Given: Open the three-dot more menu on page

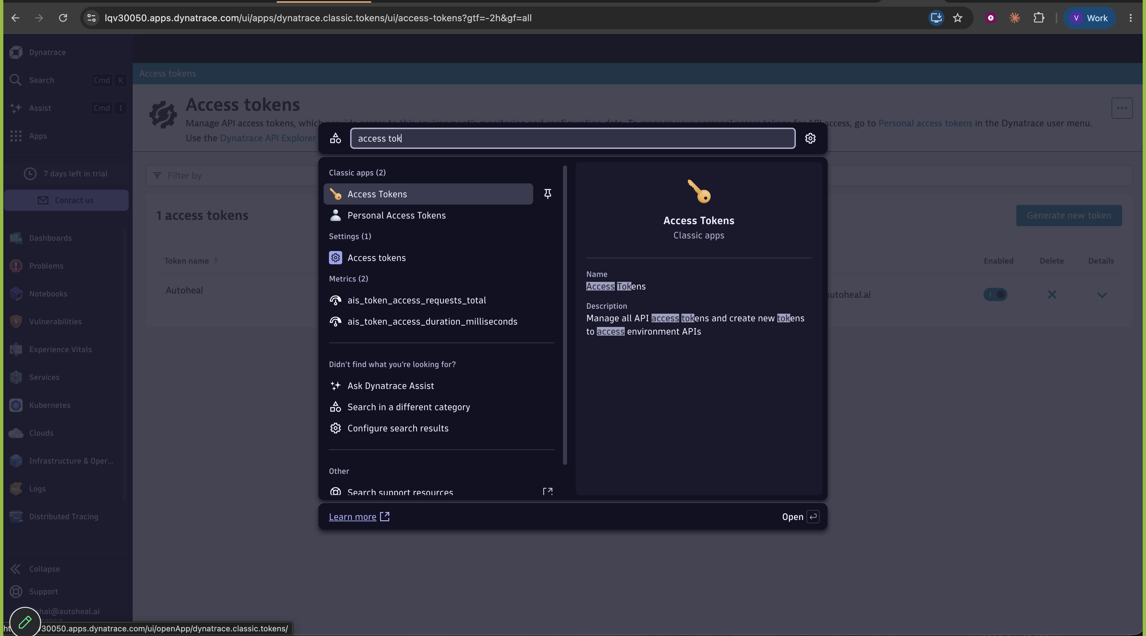Looking at the screenshot, I should pyautogui.click(x=1121, y=108).
